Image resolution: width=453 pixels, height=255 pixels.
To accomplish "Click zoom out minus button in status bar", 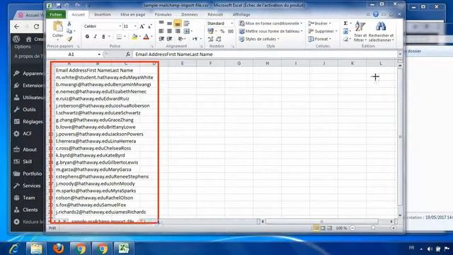I will (352, 228).
